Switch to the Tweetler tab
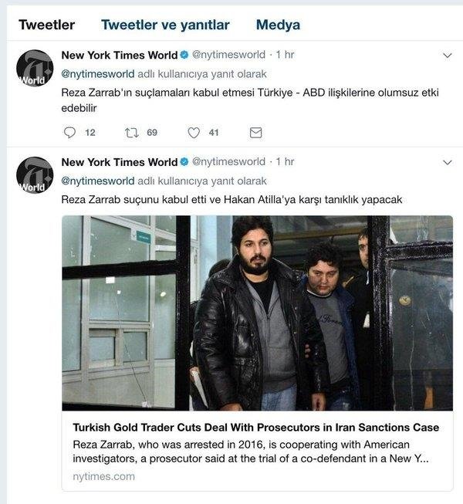The height and width of the screenshot is (504, 463). pyautogui.click(x=47, y=25)
